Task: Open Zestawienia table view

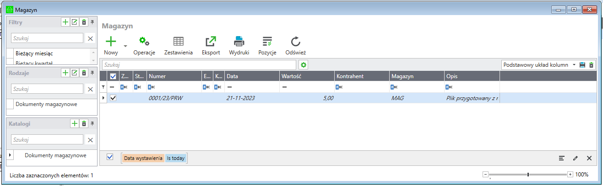Action: (x=178, y=42)
